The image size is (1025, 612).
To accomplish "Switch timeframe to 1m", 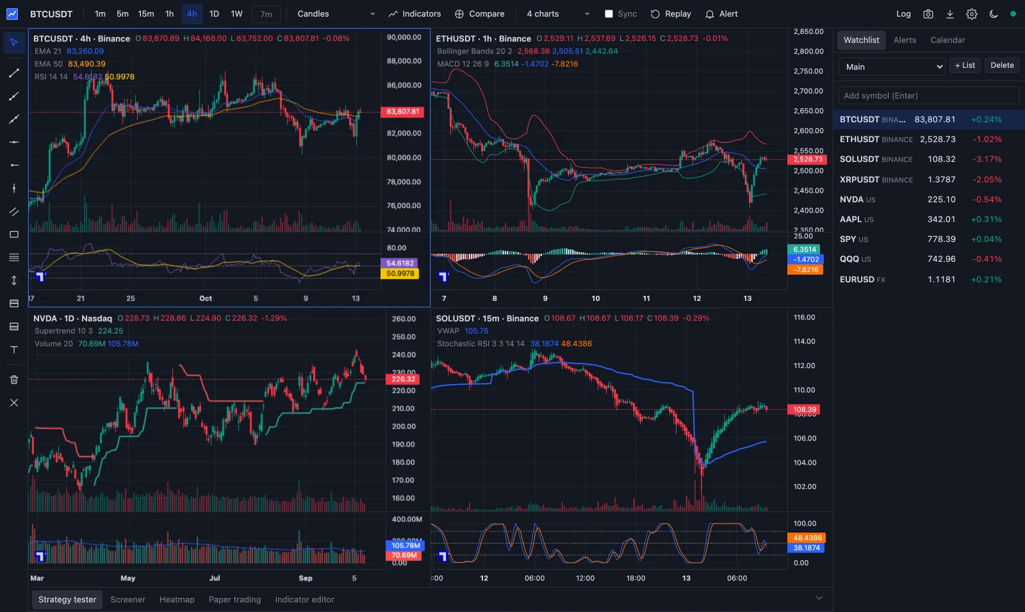I will pos(100,14).
